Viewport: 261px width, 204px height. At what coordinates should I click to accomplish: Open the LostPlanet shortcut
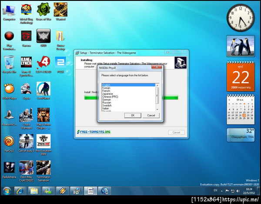[x=43, y=90]
